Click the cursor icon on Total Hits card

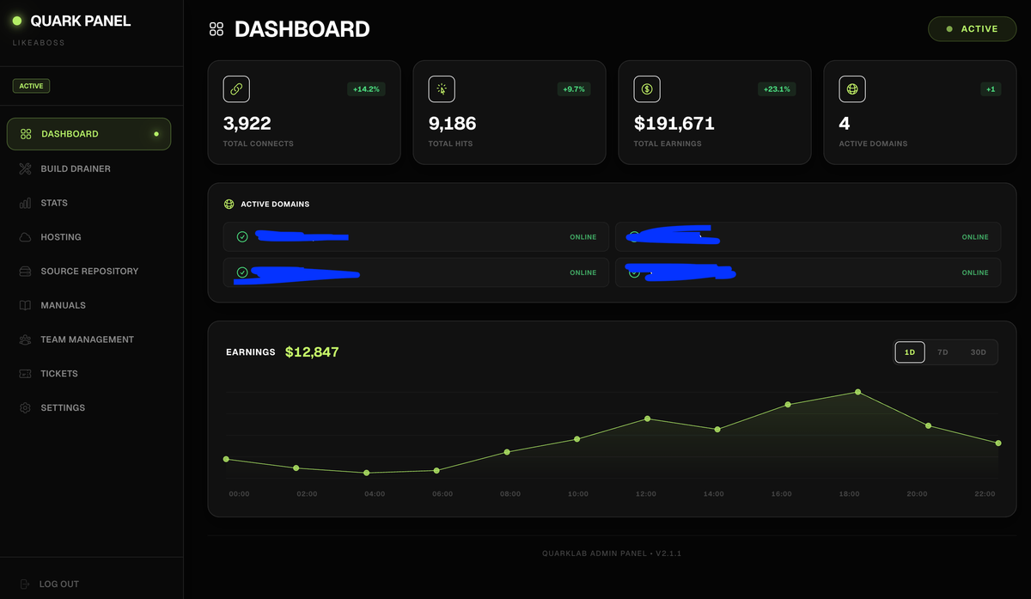[x=442, y=89]
